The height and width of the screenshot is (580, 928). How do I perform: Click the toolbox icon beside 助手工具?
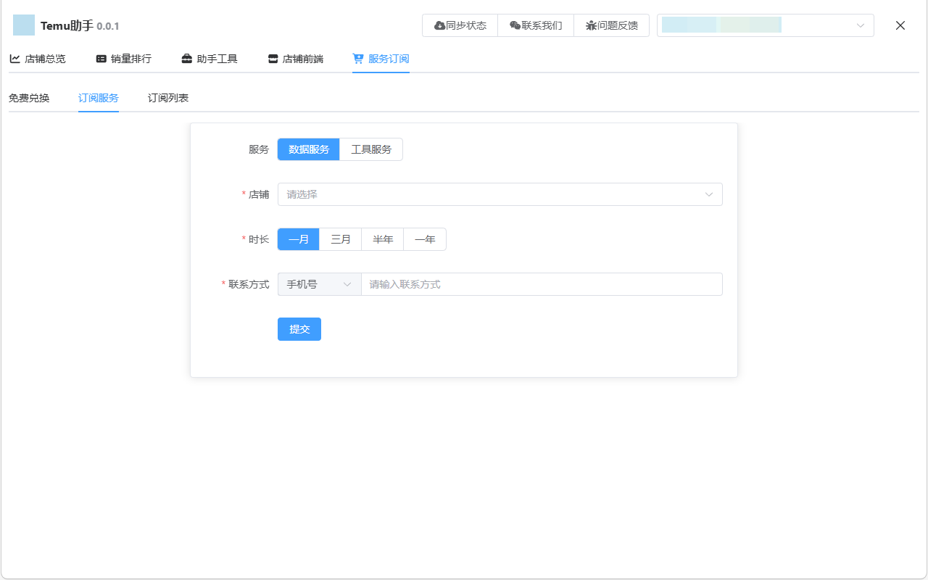[187, 59]
